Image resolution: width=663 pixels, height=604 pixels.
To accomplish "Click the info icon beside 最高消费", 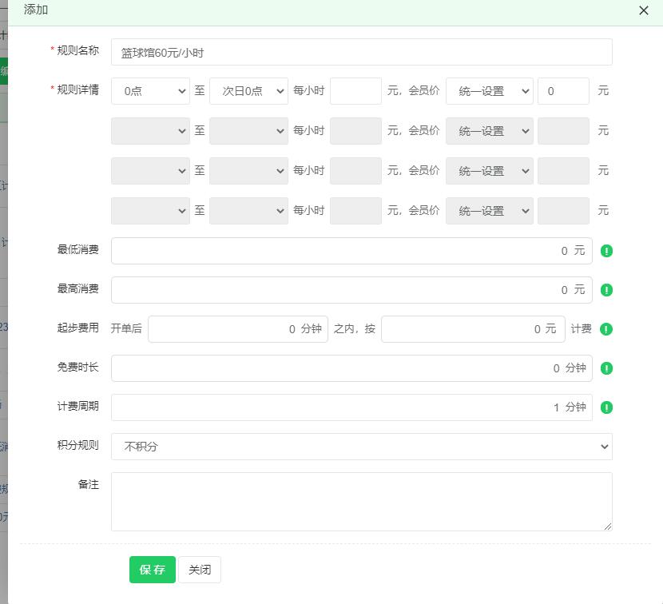I will coord(606,290).
